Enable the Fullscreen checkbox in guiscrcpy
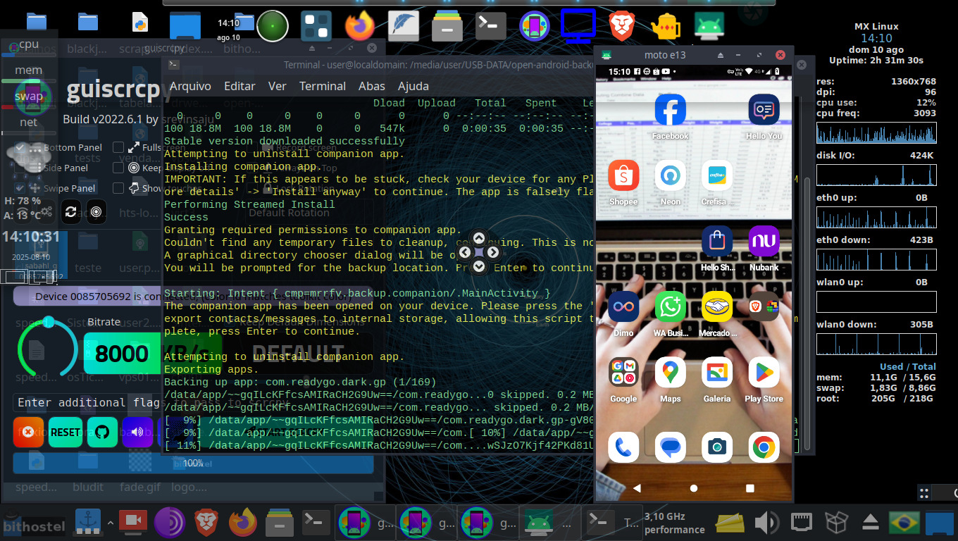958x541 pixels. click(x=118, y=147)
